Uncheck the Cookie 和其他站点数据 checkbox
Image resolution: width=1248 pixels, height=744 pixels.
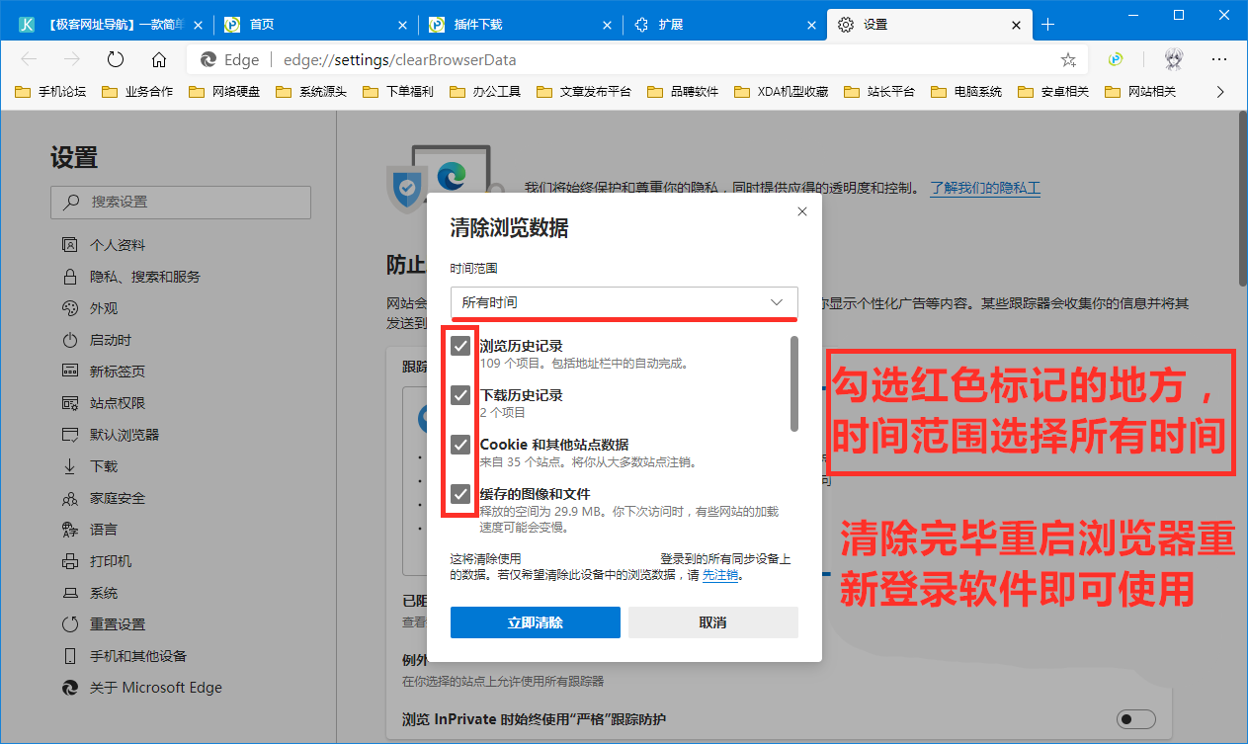click(459, 445)
